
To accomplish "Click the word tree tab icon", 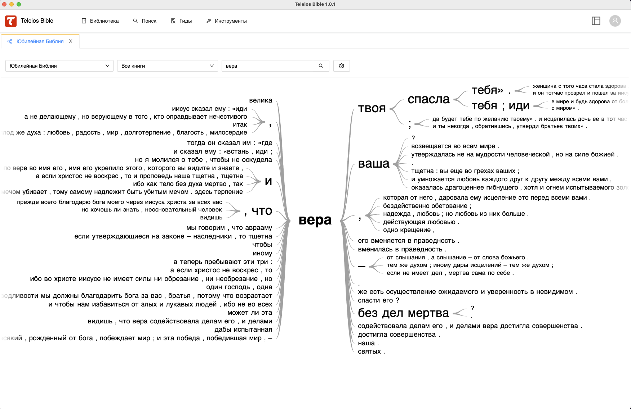I will [x=10, y=41].
